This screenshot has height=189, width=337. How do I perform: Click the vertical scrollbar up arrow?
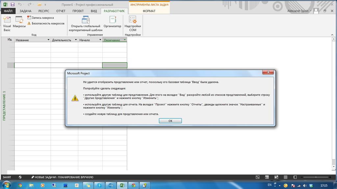[x=334, y=39]
